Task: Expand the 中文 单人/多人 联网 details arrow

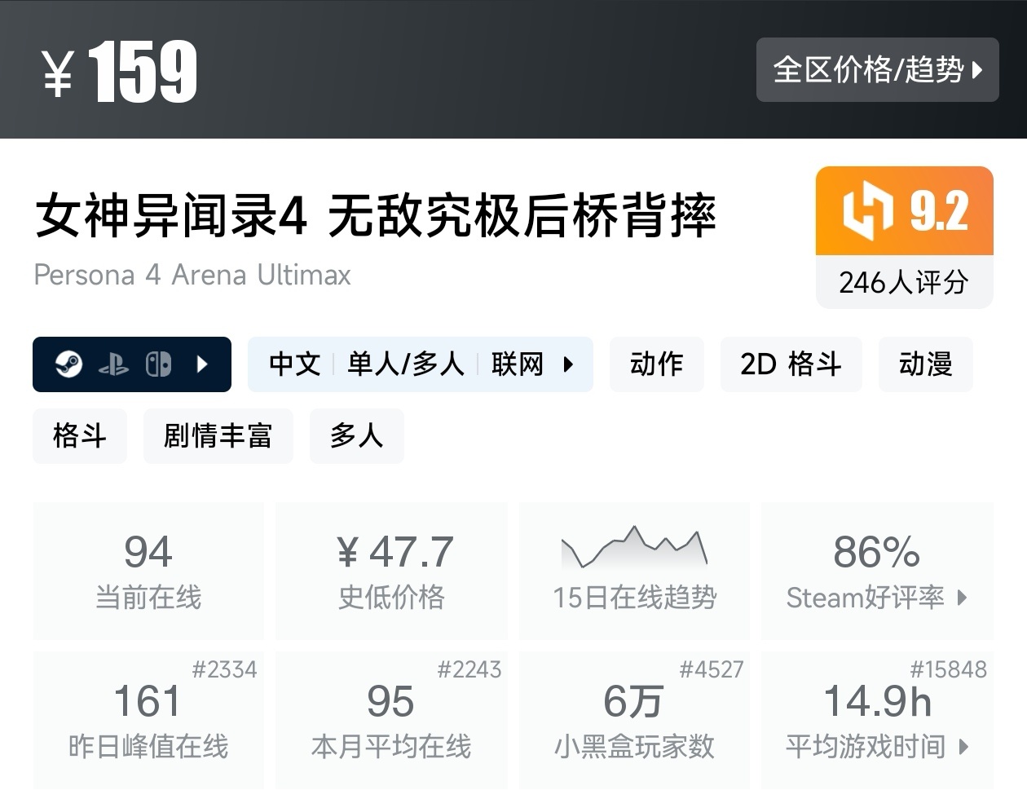Action: [x=569, y=364]
